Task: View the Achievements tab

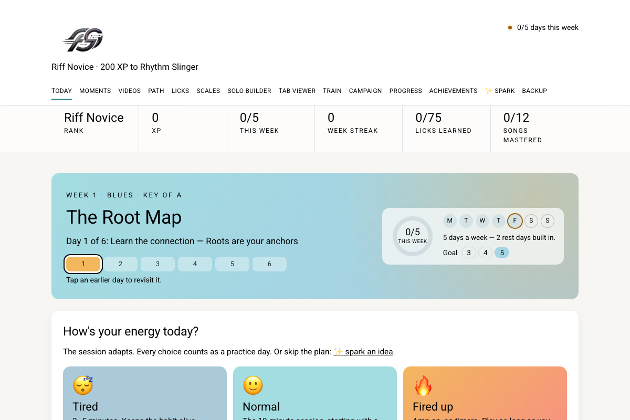Action: pyautogui.click(x=454, y=91)
